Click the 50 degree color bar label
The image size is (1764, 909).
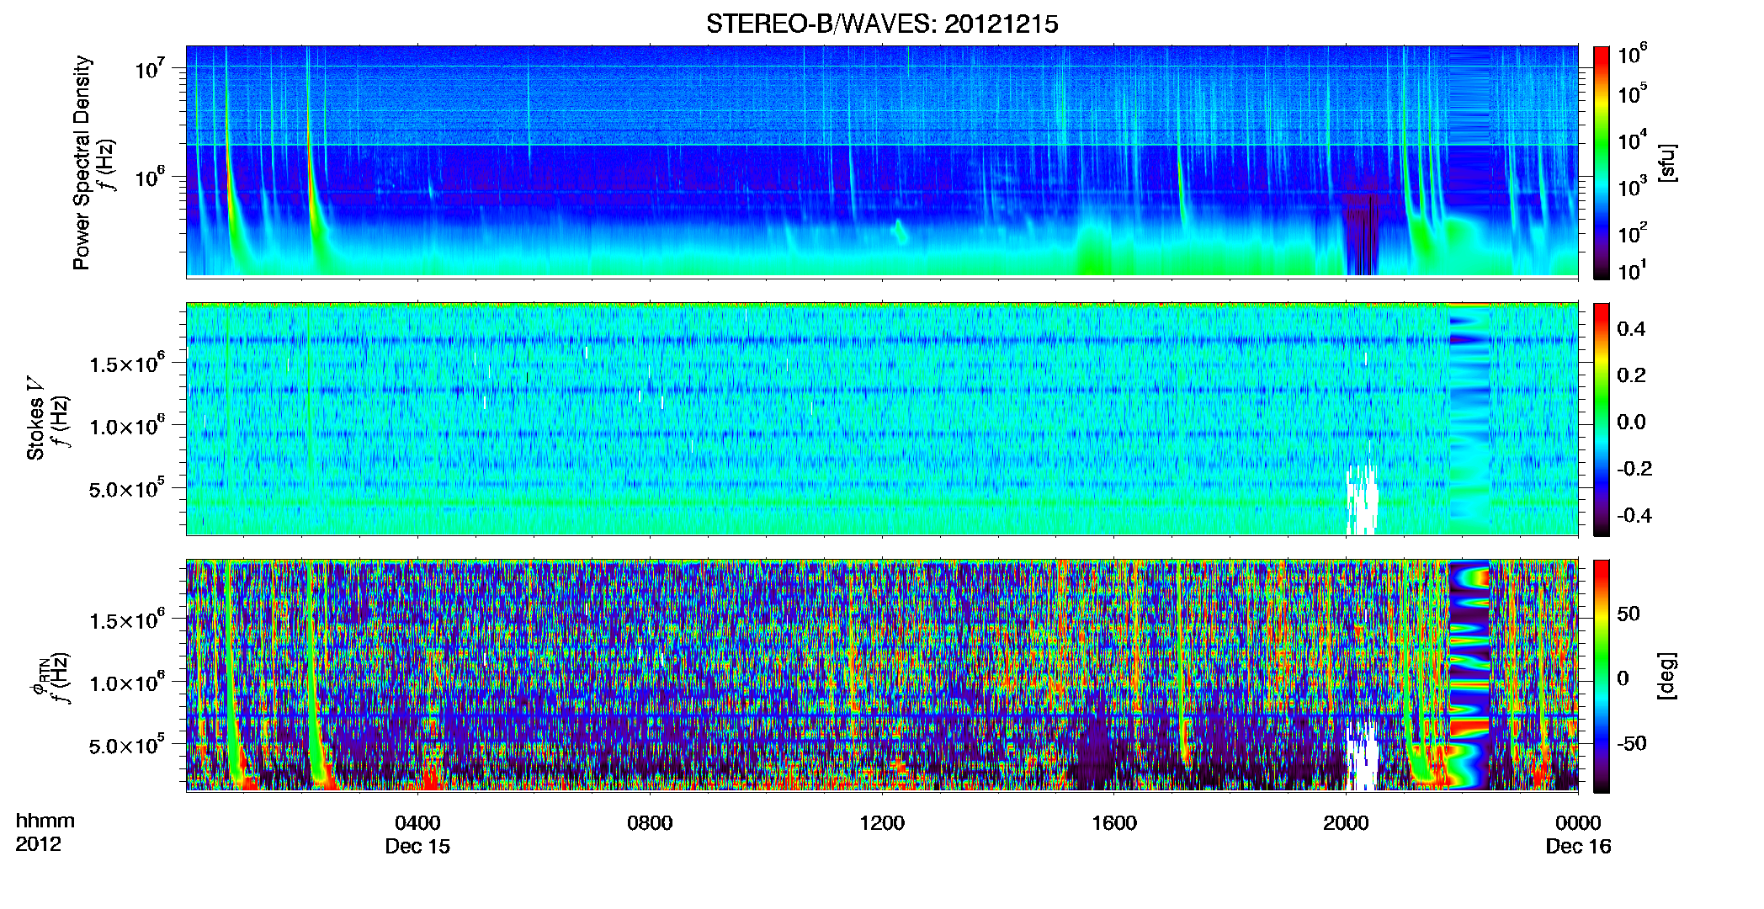click(1629, 614)
